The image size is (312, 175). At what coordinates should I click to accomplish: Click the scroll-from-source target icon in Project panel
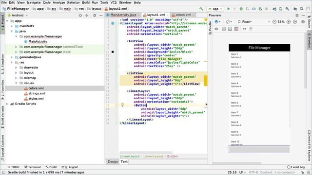[x=80, y=15]
